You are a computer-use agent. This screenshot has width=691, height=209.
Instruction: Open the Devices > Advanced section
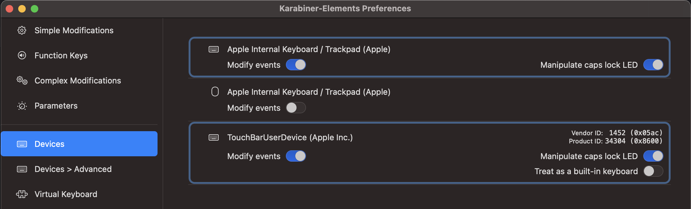(x=73, y=169)
